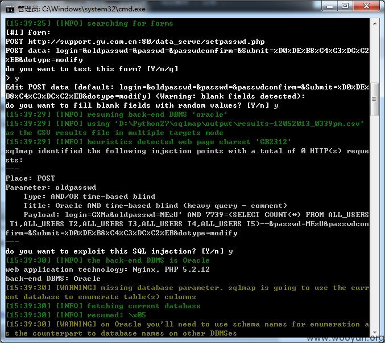Click the vertical scrollbar thumb

click(375, 99)
